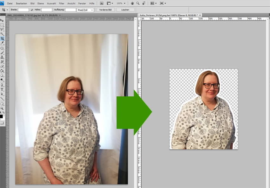
Task: Pick Hand tool in application bar
Action: pyautogui.click(x=132, y=3)
